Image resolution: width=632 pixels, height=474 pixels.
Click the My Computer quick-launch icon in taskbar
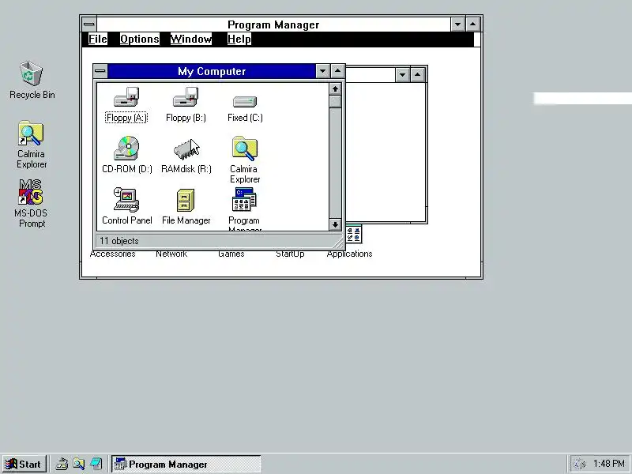pyautogui.click(x=62, y=464)
